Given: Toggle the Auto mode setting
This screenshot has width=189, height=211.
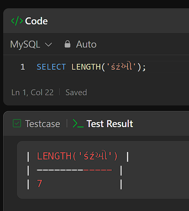Looking at the screenshot, I should click(x=80, y=44).
